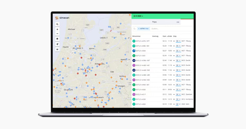Open the map layers icon
This screenshot has width=246, height=129.
point(57,39)
